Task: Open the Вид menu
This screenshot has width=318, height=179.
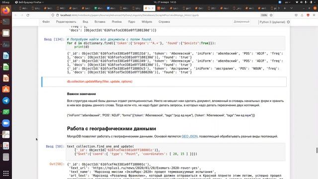Action: click(x=85, y=22)
